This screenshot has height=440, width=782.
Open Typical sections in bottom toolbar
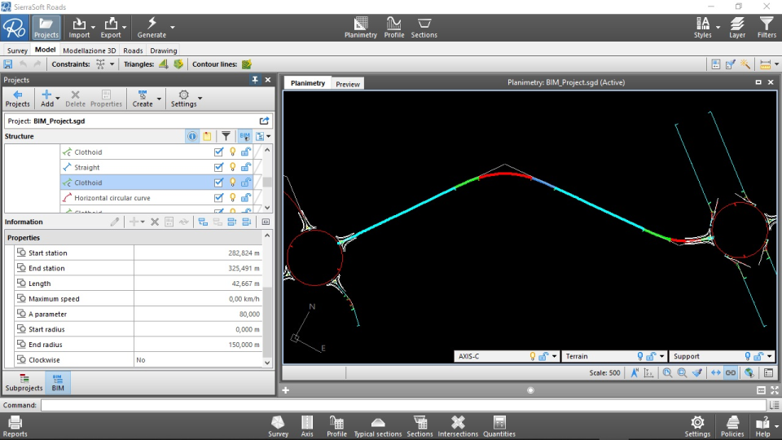(378, 422)
